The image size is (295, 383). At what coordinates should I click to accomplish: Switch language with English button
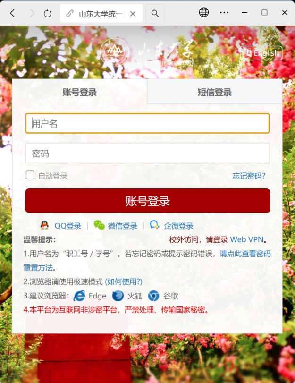pos(261,53)
